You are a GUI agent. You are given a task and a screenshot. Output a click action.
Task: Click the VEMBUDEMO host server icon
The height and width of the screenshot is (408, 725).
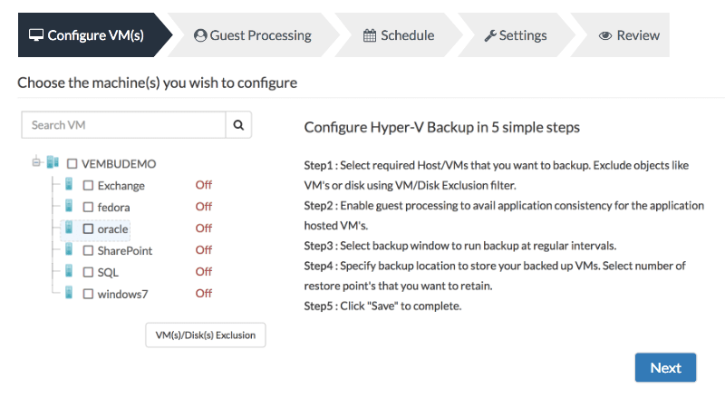[53, 162]
